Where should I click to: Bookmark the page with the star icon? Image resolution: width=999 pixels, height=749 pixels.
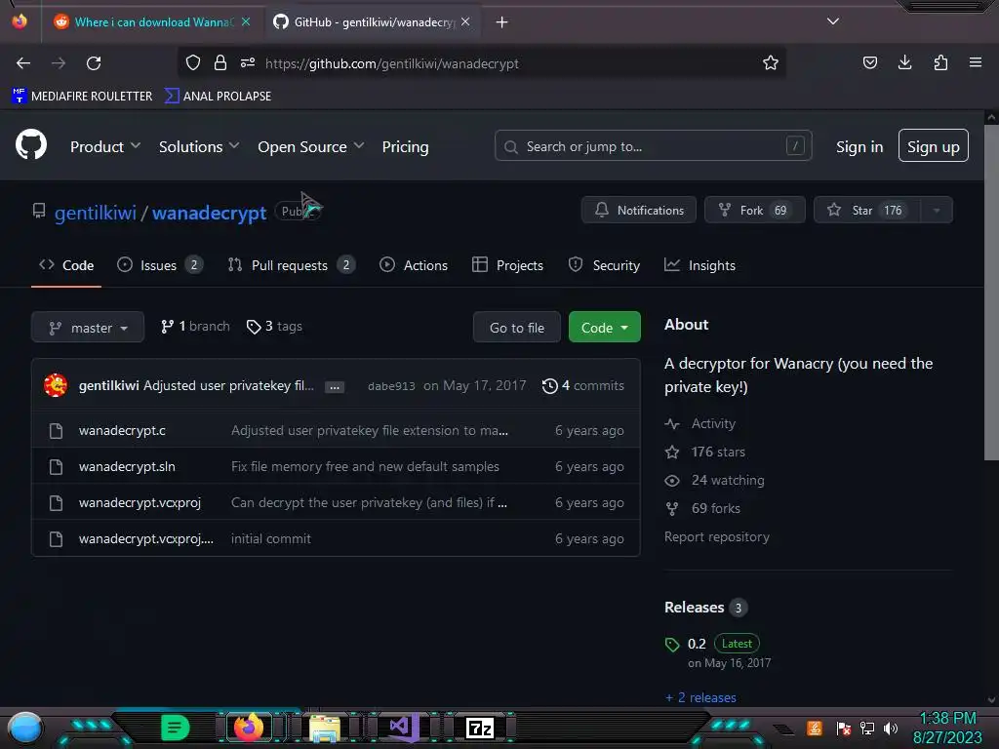pos(771,63)
